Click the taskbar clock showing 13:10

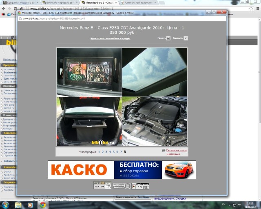point(250,205)
